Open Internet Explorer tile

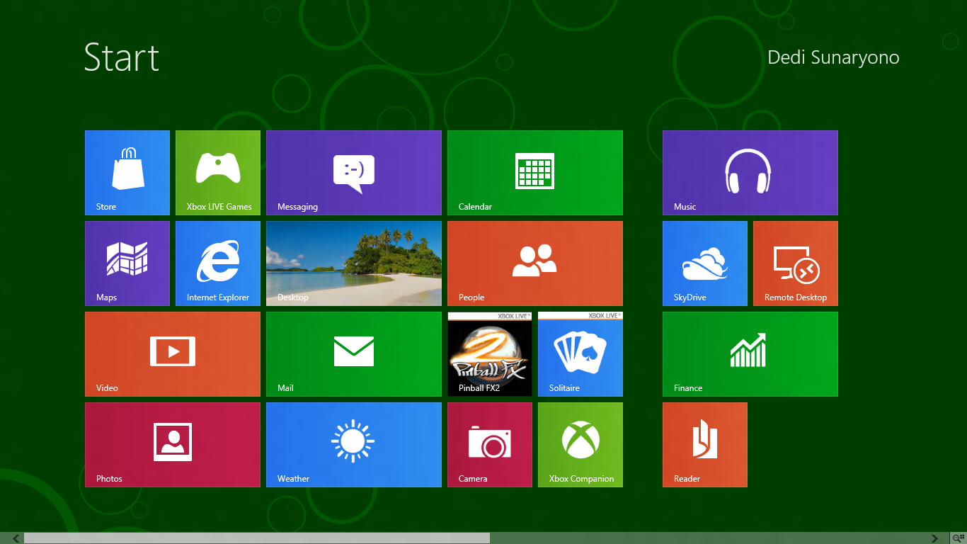(218, 263)
